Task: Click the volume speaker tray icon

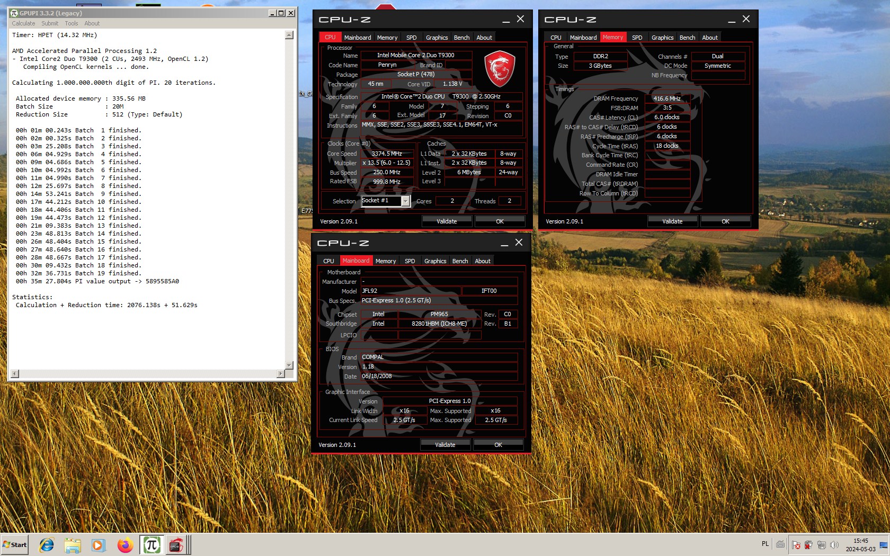Action: [x=834, y=545]
